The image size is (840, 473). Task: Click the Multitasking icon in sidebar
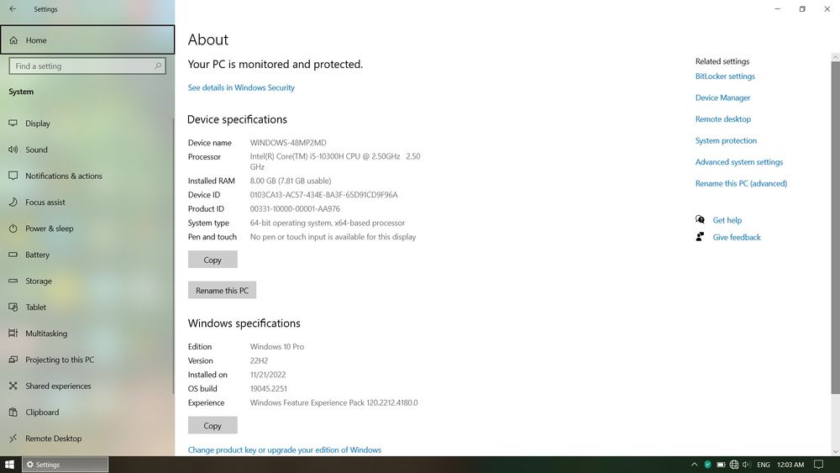coord(13,334)
